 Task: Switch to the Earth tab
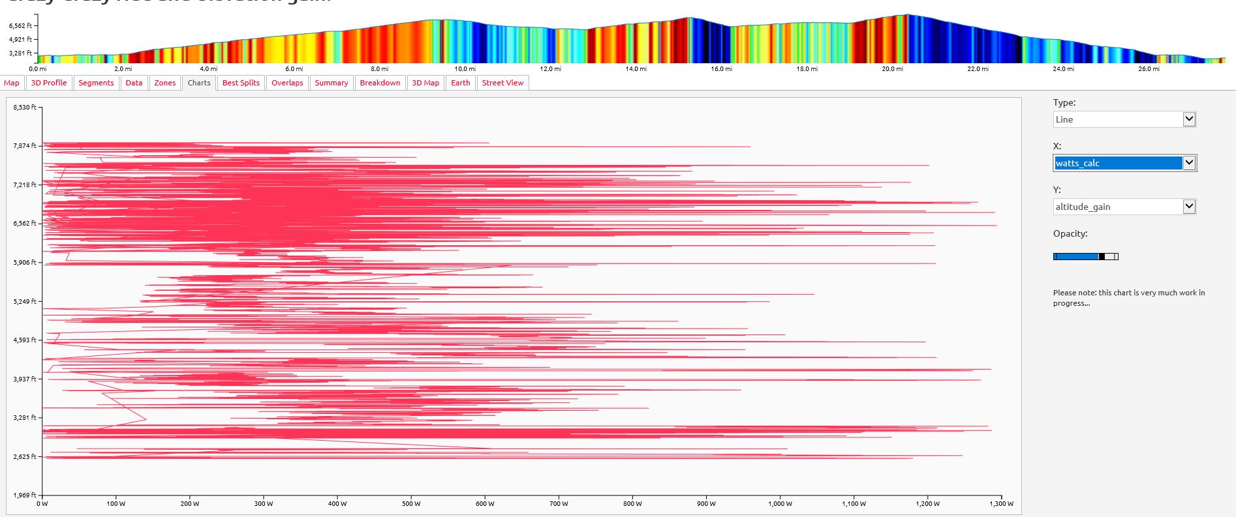tap(461, 83)
